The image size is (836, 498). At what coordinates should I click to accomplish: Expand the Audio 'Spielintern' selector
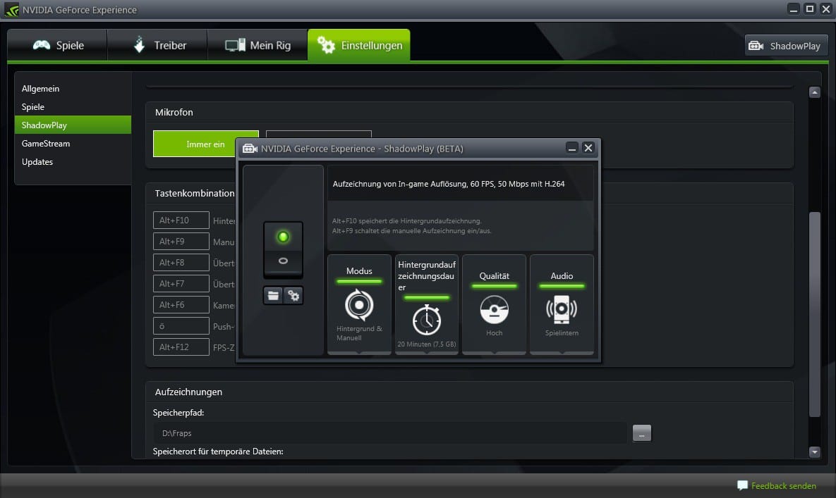pyautogui.click(x=562, y=333)
